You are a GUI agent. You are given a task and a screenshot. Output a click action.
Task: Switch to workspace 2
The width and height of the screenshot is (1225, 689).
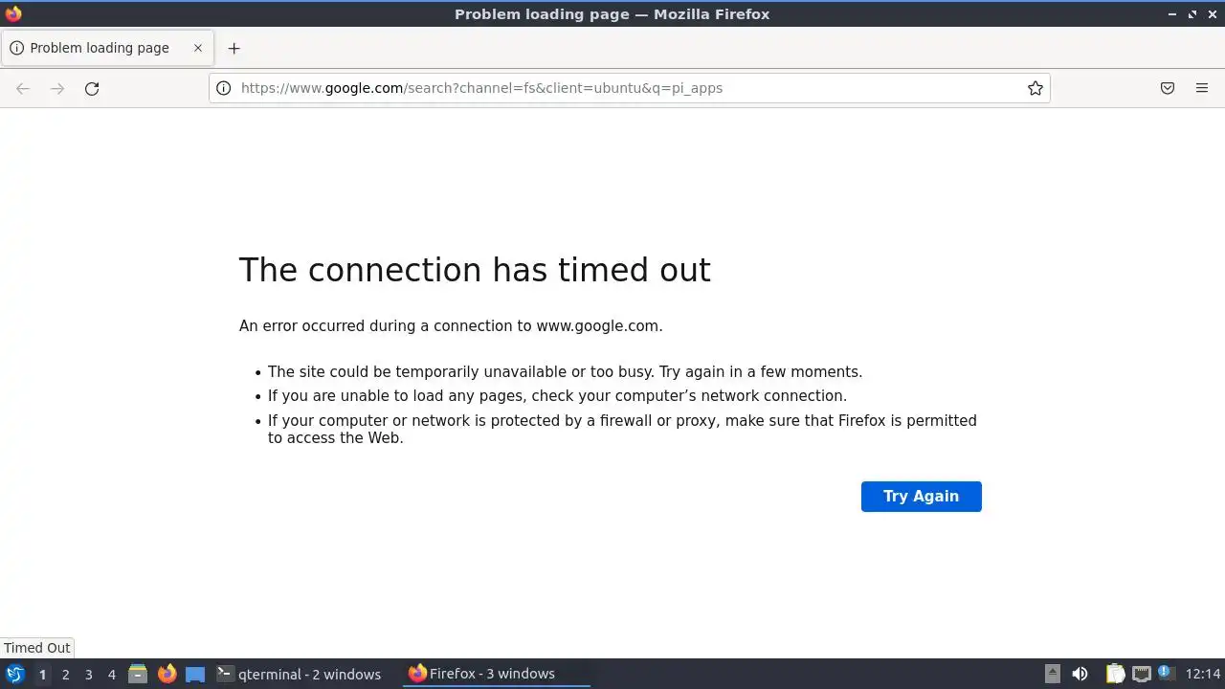click(65, 674)
